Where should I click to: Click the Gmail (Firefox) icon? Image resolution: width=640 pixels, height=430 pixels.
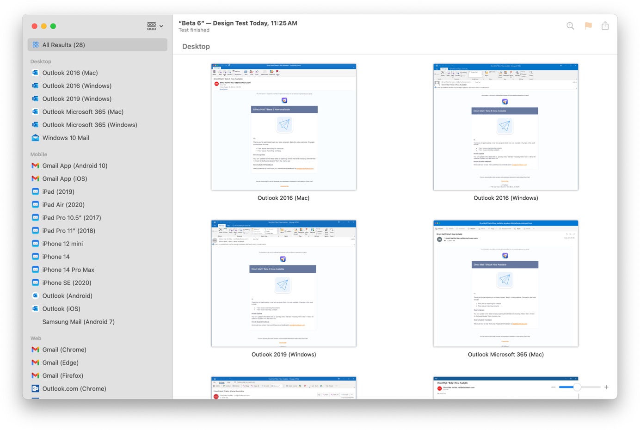coord(35,375)
